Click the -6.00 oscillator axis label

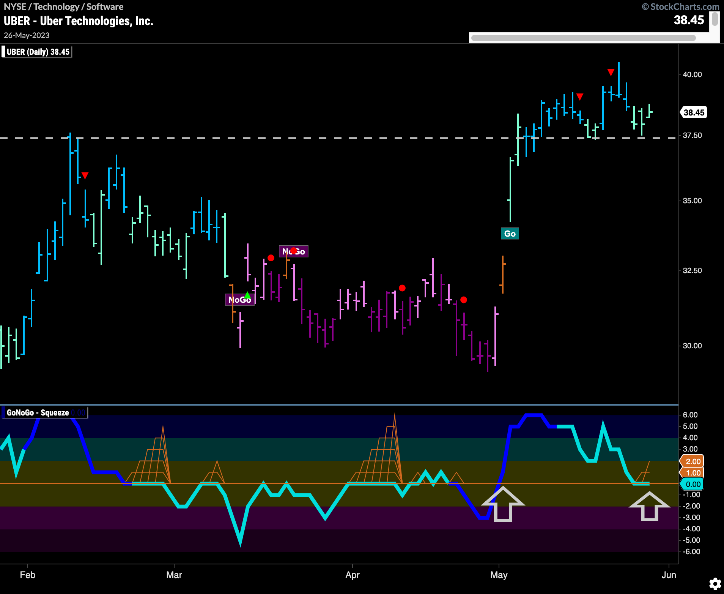(691, 551)
